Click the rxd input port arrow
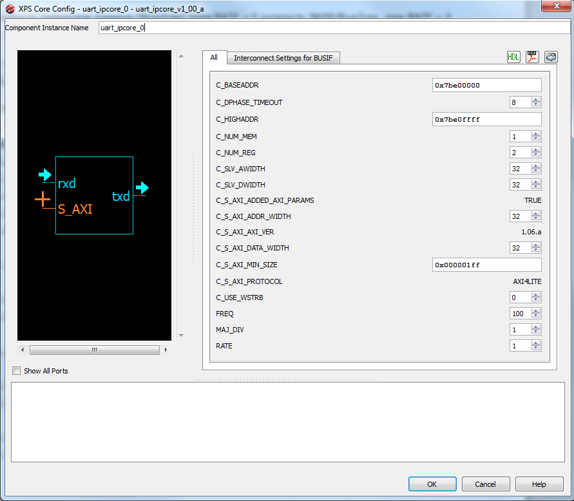 coord(45,175)
